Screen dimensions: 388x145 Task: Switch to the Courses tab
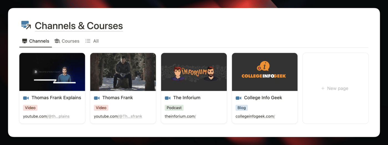pos(70,41)
